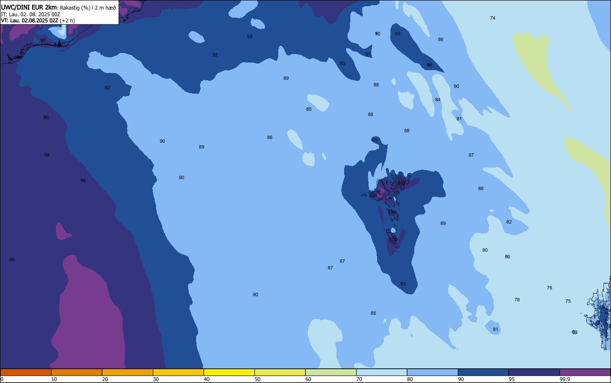
Task: Pick the light green 60–70 legend segment
Action: (x=331, y=372)
